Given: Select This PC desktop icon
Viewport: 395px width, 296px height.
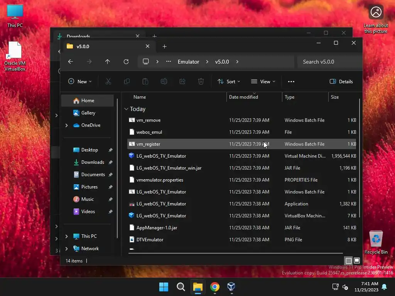Looking at the screenshot, I should click(x=15, y=16).
